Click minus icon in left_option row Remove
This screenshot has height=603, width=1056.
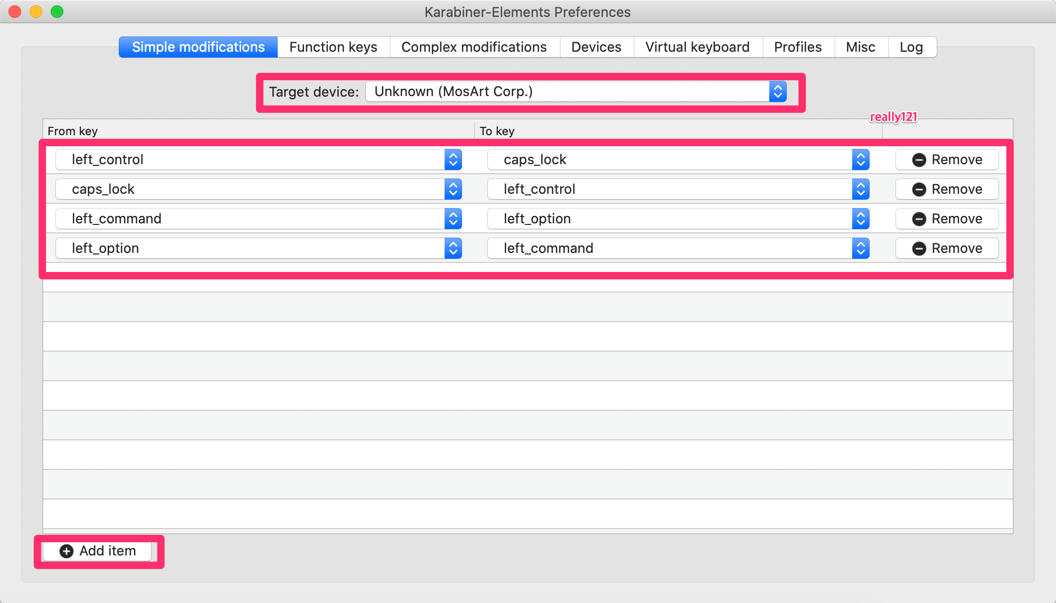(x=919, y=249)
